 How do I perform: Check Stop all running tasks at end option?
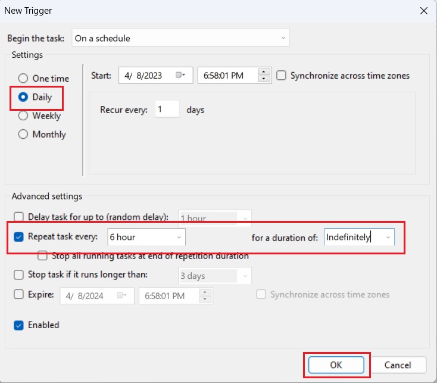(42, 256)
